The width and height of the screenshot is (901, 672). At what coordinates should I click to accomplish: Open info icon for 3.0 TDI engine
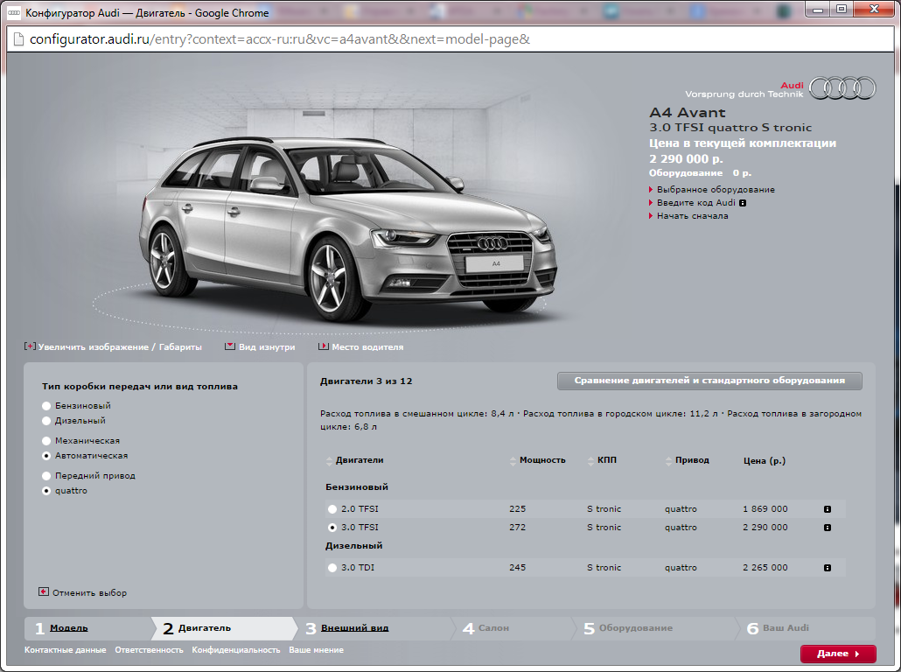point(827,568)
